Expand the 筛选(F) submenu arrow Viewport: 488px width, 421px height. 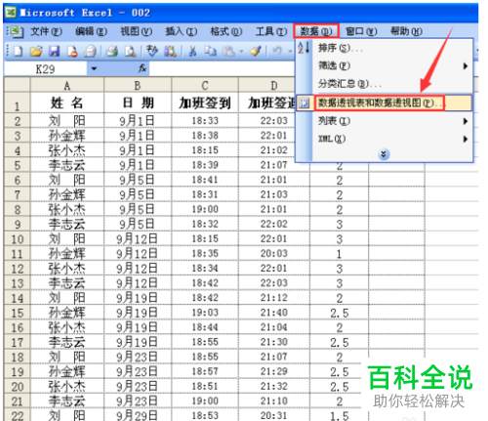coord(466,66)
